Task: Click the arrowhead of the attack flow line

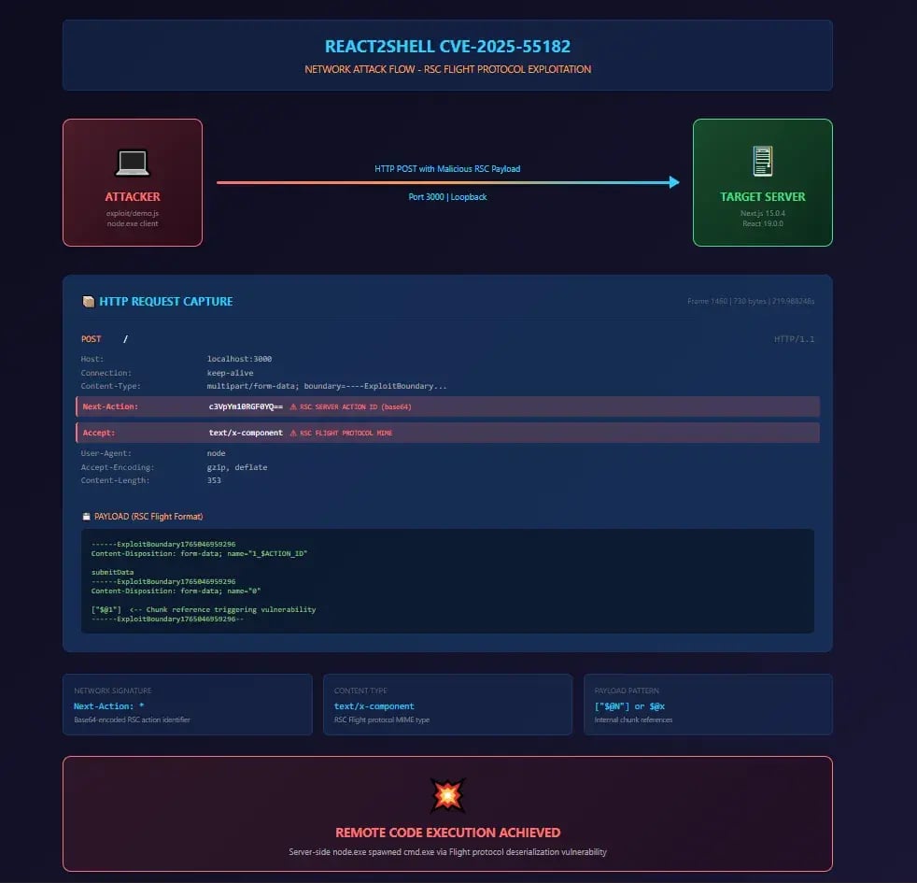Action: 674,183
